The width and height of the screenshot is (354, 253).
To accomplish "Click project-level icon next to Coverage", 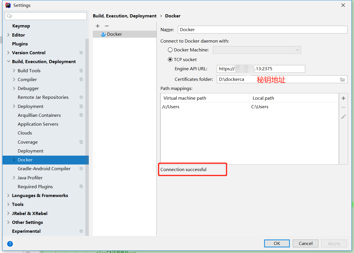I will pyautogui.click(x=81, y=142).
